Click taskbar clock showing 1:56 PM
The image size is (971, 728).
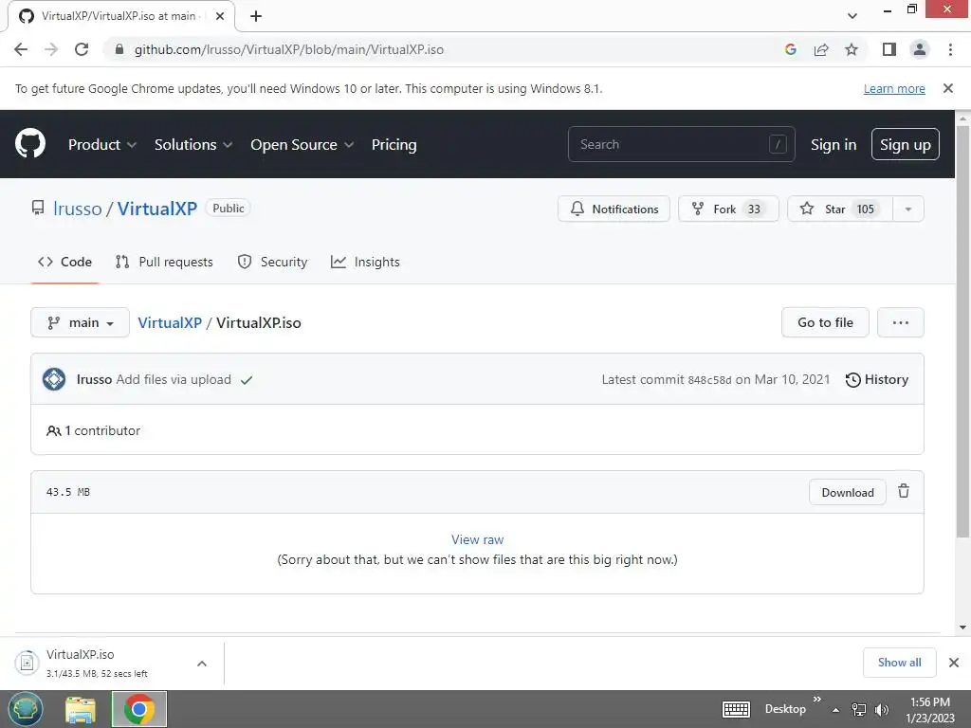tap(929, 710)
